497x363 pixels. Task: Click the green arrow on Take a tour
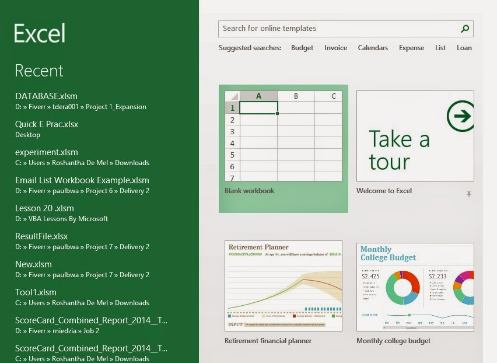461,116
